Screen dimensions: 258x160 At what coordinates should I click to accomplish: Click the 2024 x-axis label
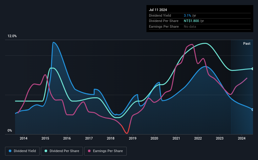[x=242, y=138]
